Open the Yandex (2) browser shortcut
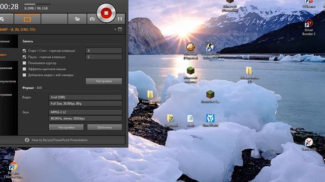This screenshot has height=182, width=325. (x=309, y=144)
